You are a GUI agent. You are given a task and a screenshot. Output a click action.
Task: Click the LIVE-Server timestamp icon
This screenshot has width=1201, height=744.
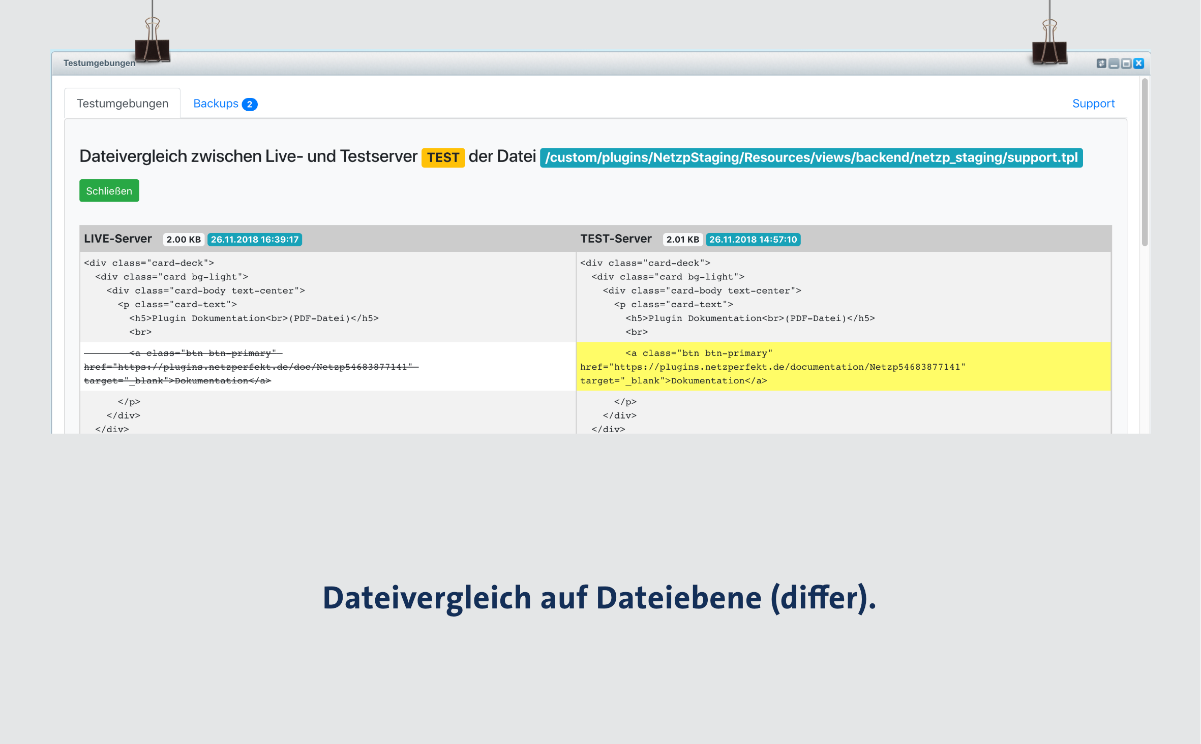pyautogui.click(x=256, y=239)
